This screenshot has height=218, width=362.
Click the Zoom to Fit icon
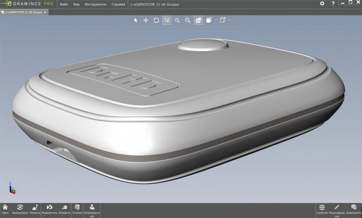[188, 20]
